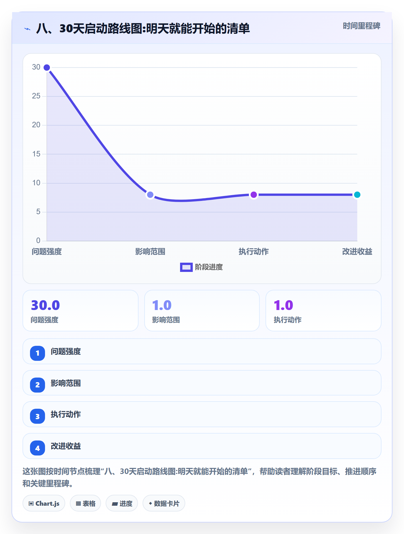Click the lightning icon beside the title

(27, 29)
